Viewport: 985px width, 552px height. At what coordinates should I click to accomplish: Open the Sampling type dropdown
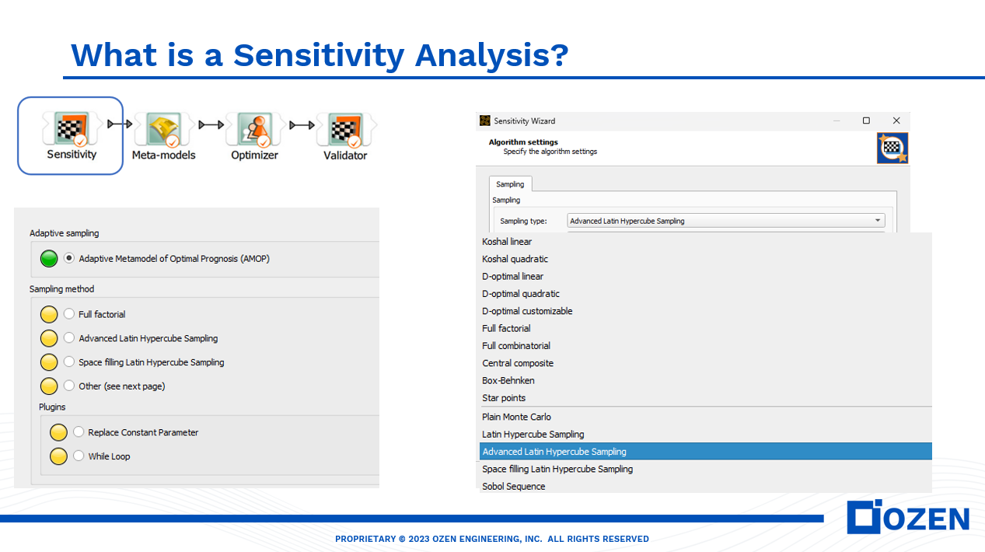click(x=879, y=220)
